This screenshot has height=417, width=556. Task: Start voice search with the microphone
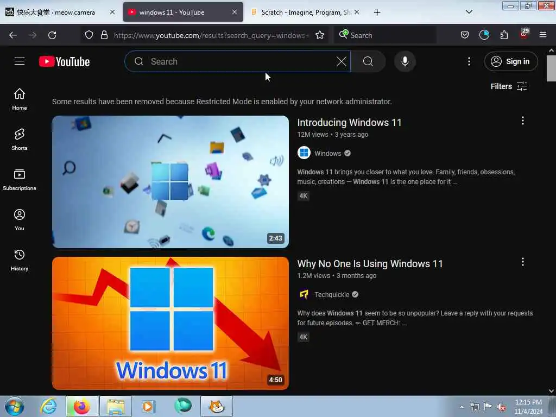pyautogui.click(x=405, y=61)
